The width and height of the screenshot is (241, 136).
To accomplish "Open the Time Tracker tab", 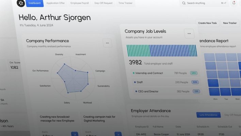I will (125, 3).
